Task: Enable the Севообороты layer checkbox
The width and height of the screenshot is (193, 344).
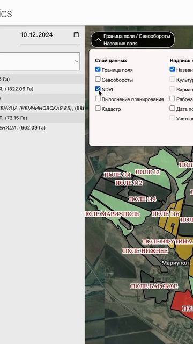Action: click(98, 79)
